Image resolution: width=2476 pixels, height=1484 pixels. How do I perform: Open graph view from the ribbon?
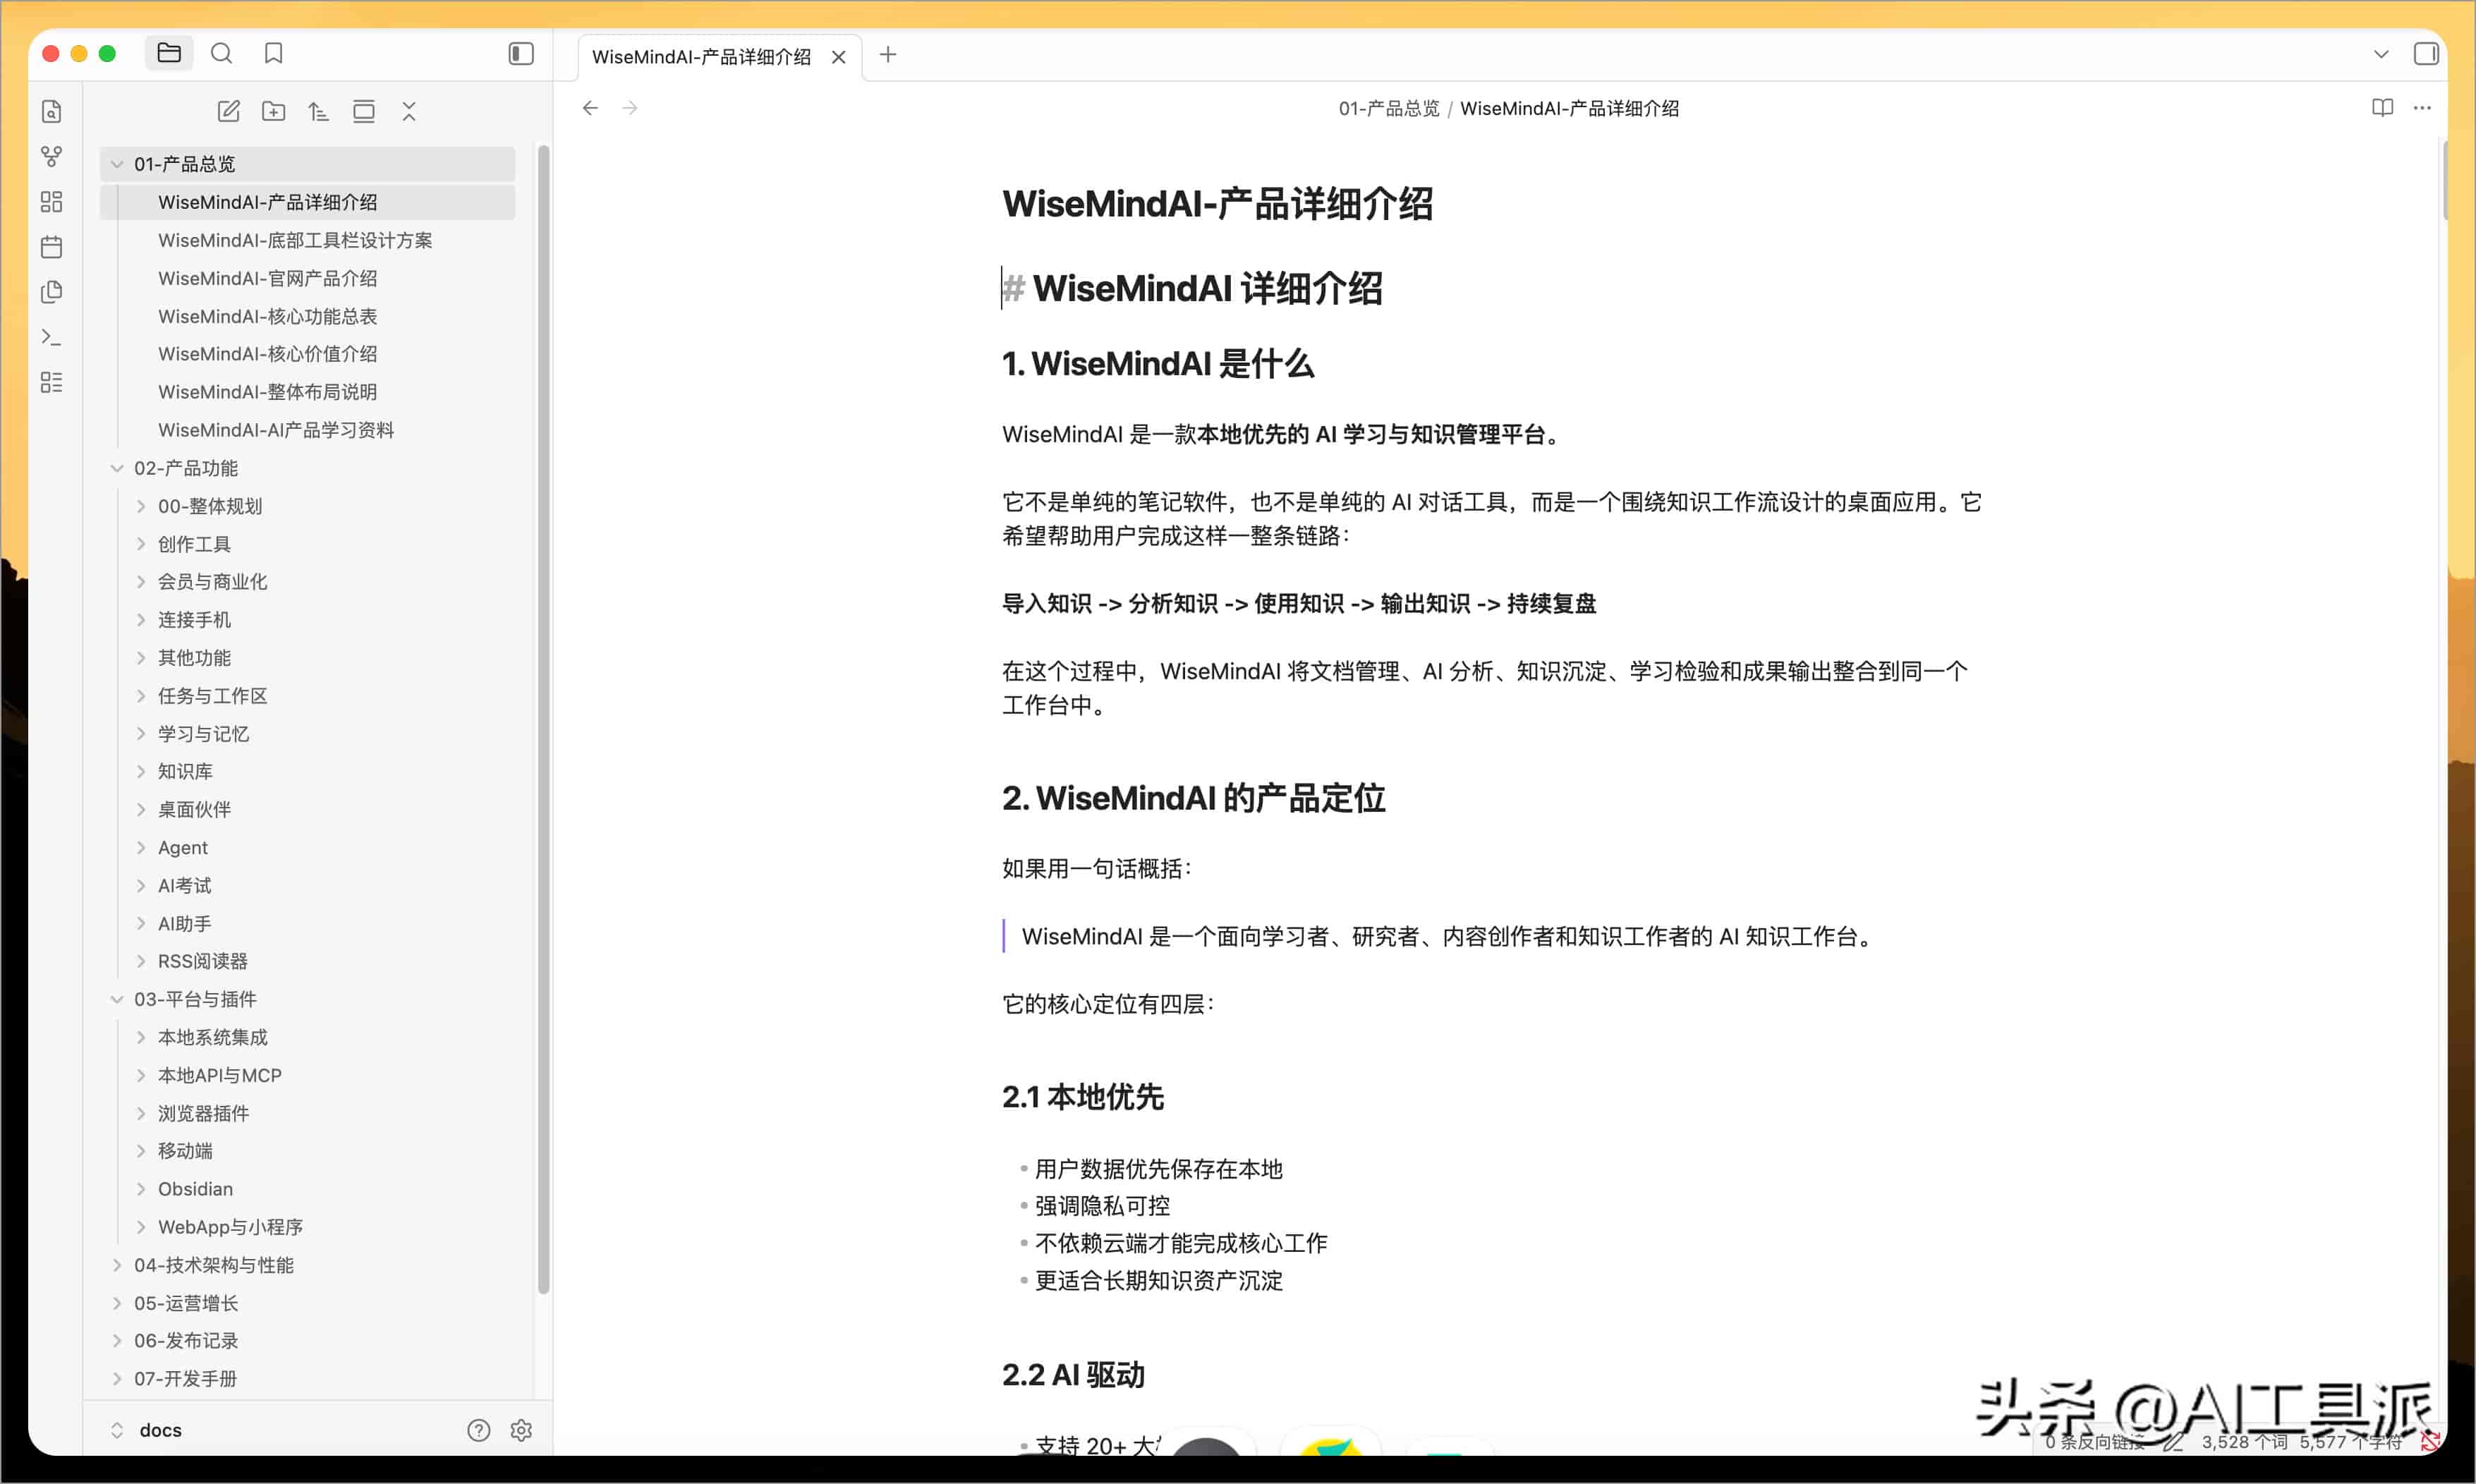pyautogui.click(x=51, y=157)
